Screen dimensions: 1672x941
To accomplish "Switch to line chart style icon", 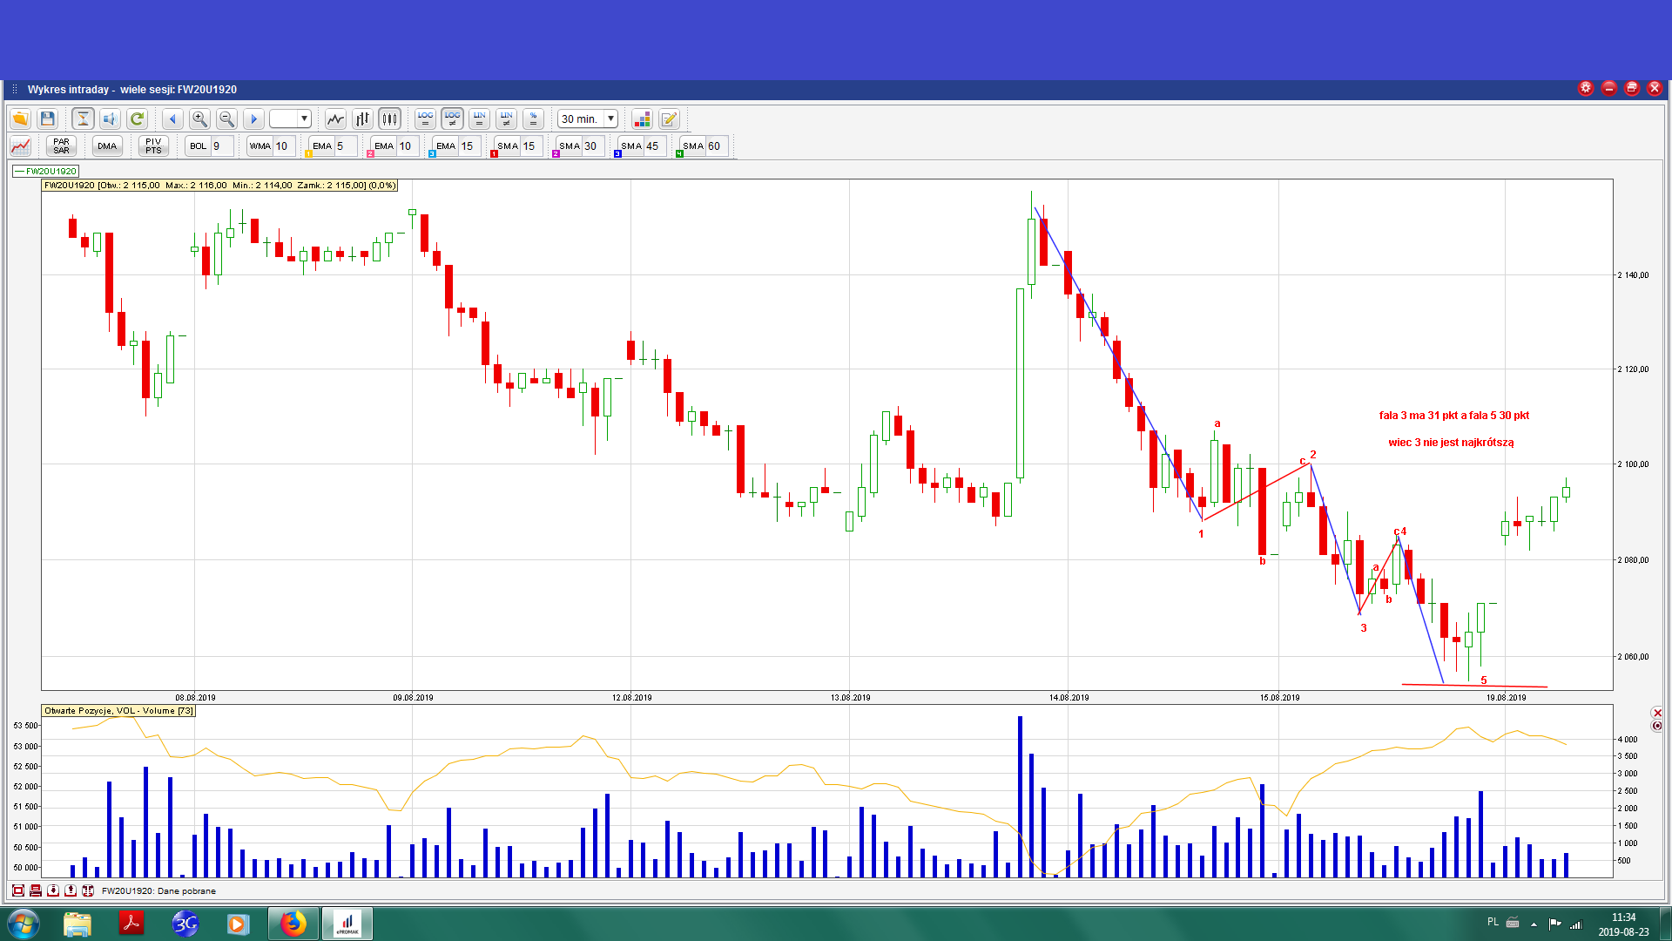I will (x=335, y=118).
